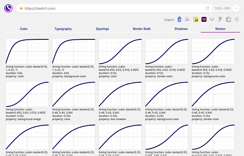The image size is (244, 156).
Task: Pick the 0.12s background-color curve graph
Action: coord(213,51)
